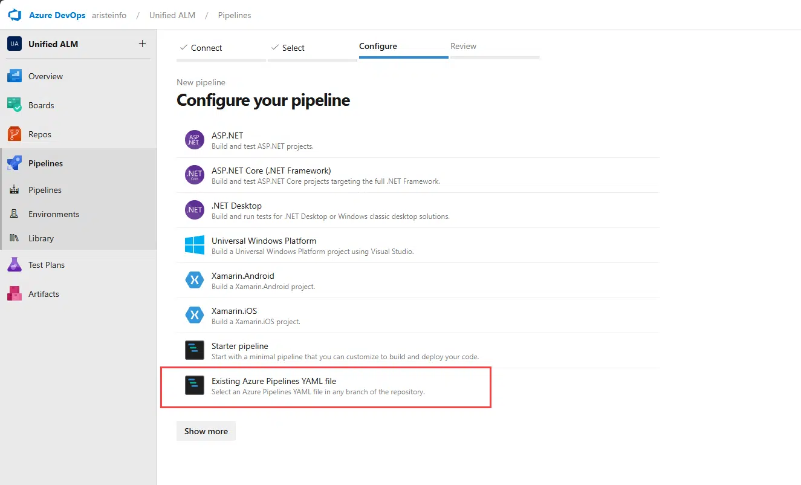801x485 pixels.
Task: Open the Environments page under Pipelines
Action: click(54, 213)
